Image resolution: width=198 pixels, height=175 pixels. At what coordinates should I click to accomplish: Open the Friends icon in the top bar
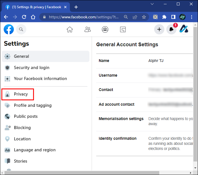pyautogui.click(x=88, y=29)
